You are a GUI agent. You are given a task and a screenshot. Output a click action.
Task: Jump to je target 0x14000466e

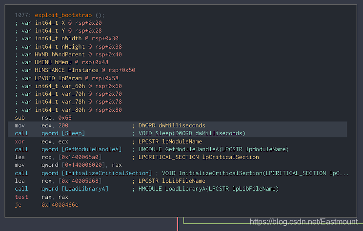click(x=60, y=205)
